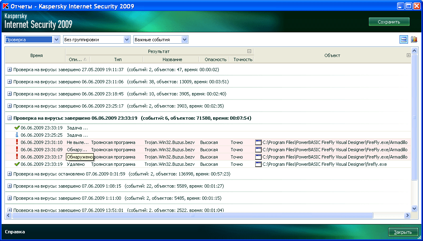Click the blue info icon at 23:25:25
This screenshot has width=423, height=241.
point(17,135)
